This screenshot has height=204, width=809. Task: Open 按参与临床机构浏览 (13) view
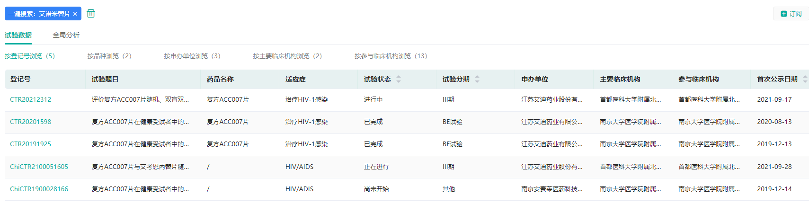[x=391, y=56]
